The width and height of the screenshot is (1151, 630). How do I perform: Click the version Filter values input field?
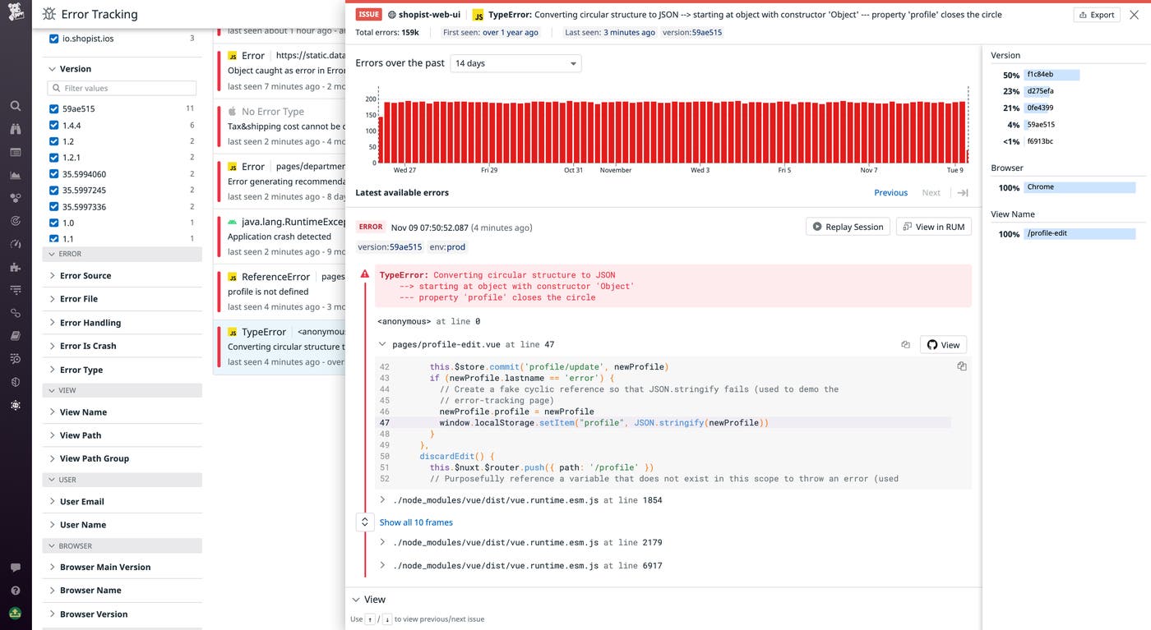(x=122, y=88)
